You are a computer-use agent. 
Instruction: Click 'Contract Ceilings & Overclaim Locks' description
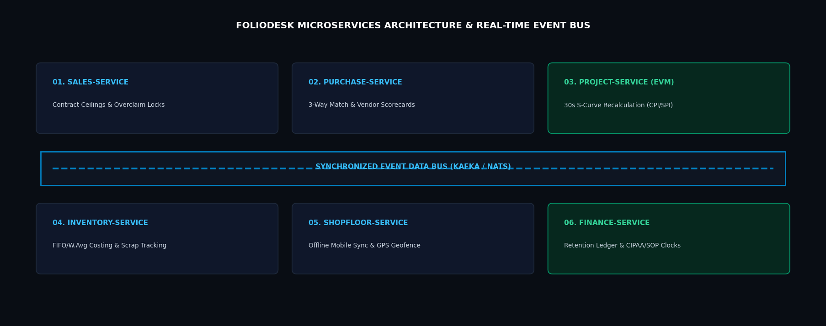[x=108, y=105]
